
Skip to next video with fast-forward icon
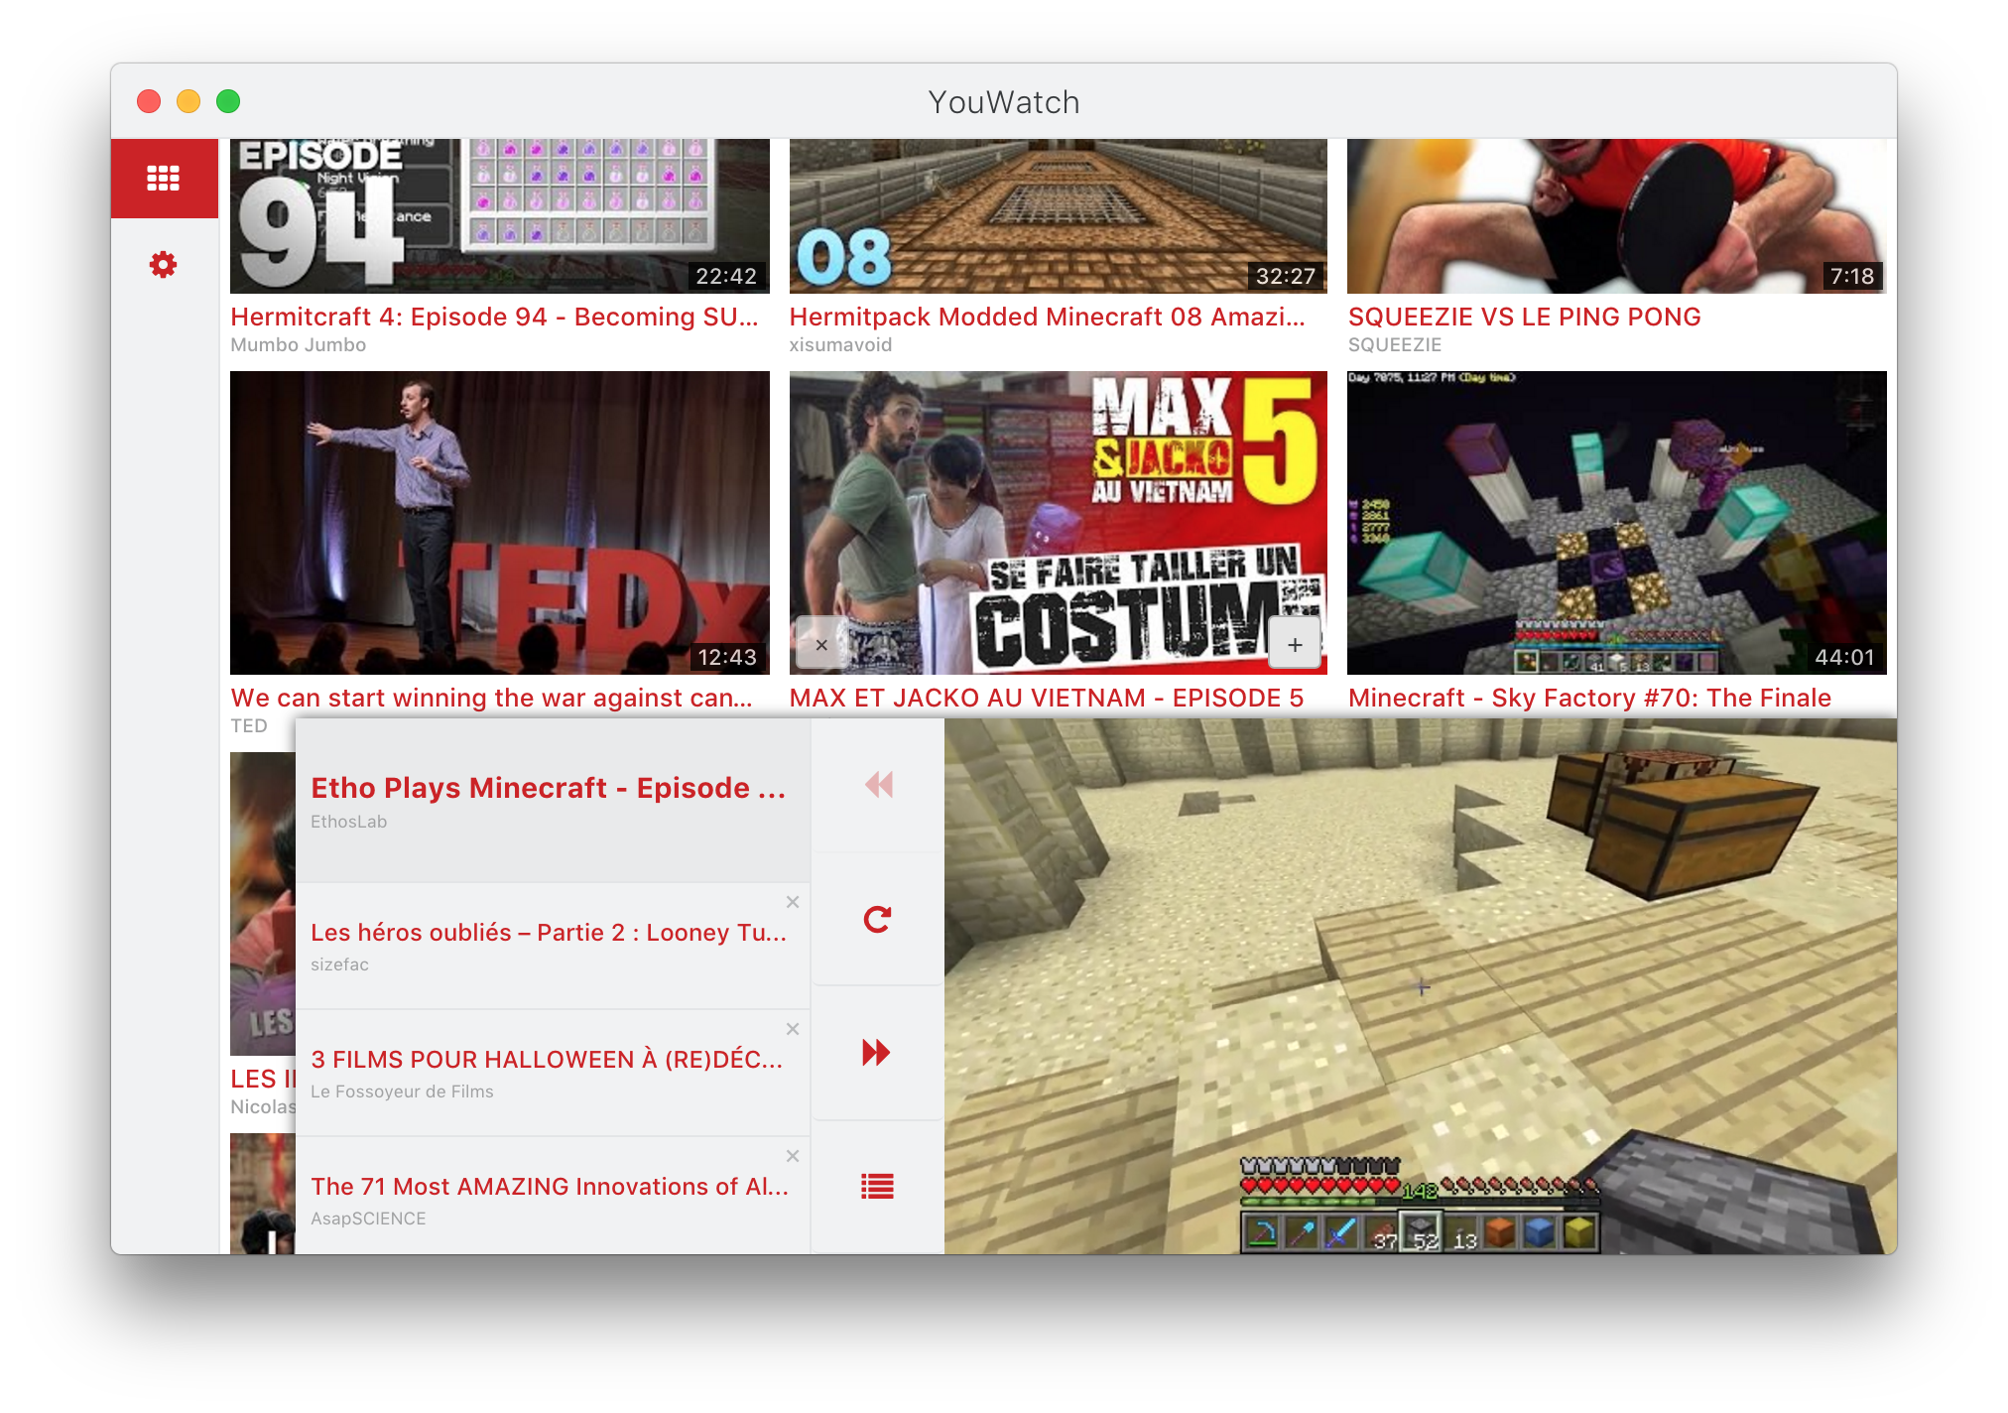(x=878, y=1053)
